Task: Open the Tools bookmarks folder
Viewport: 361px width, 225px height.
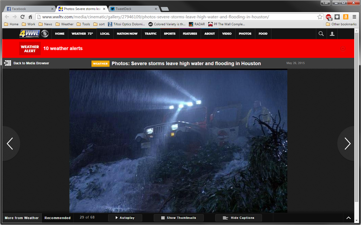Action: pyautogui.click(x=83, y=24)
